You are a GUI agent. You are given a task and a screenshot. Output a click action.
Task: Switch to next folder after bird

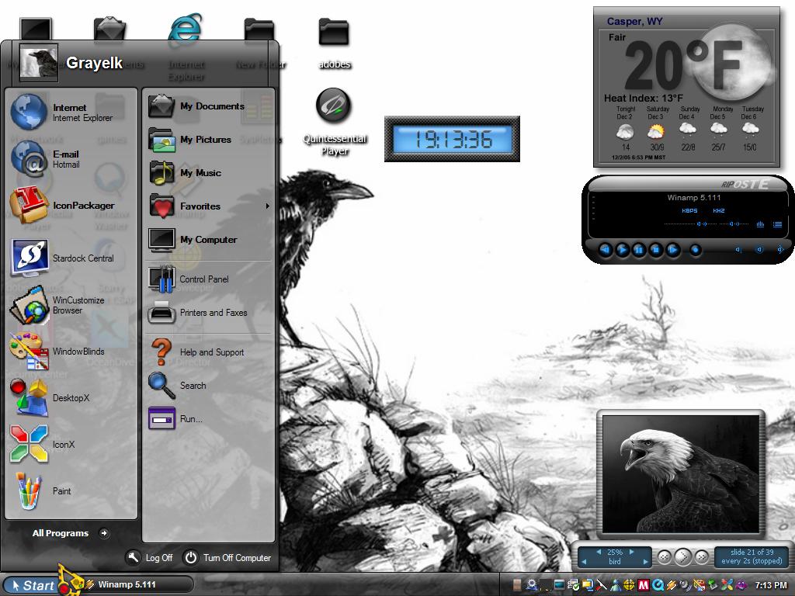point(645,562)
